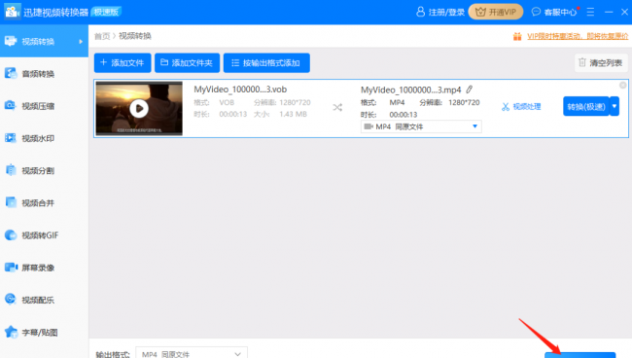The height and width of the screenshot is (358, 632).
Task: Click the 转换(极速) button
Action: coord(586,106)
